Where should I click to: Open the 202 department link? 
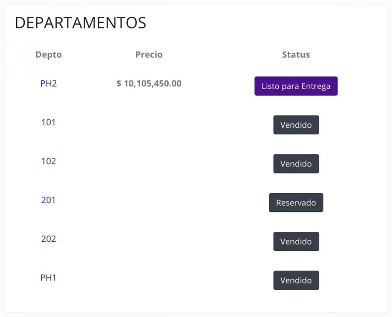click(x=48, y=239)
